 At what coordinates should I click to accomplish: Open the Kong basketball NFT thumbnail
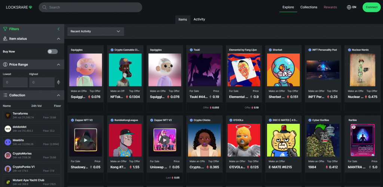tap(125, 140)
